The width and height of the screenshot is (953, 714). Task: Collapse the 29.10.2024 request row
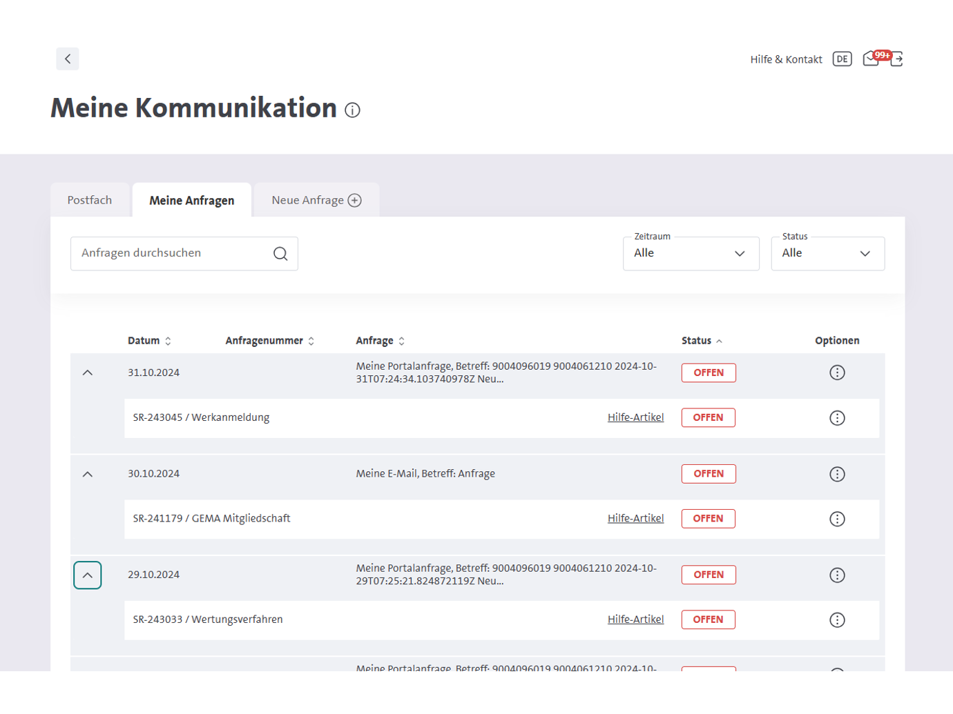point(88,575)
